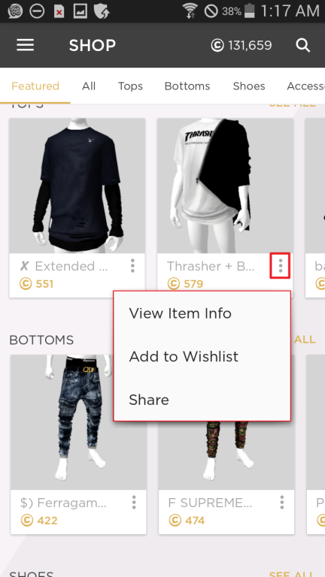Screen dimensions: 325x577
Task: Open the black Extended shirt thumbnail
Action: tap(77, 186)
